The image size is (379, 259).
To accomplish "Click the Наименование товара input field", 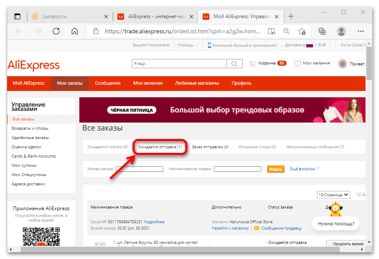I will pos(238,169).
